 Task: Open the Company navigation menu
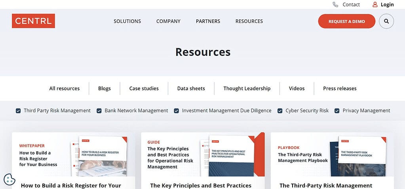168,21
